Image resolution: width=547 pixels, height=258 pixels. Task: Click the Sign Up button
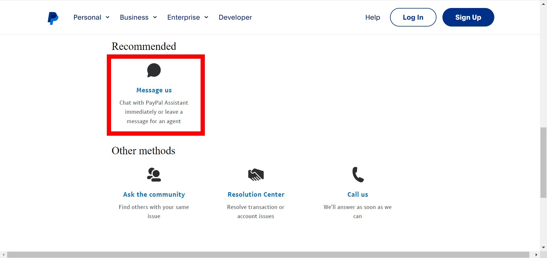coord(468,17)
